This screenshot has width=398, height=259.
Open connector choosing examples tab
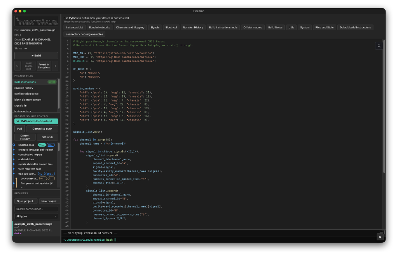84,34
